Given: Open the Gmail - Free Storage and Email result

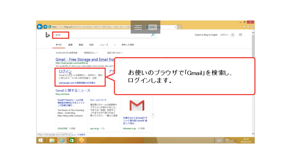Looking at the screenshot, I should [85, 59].
